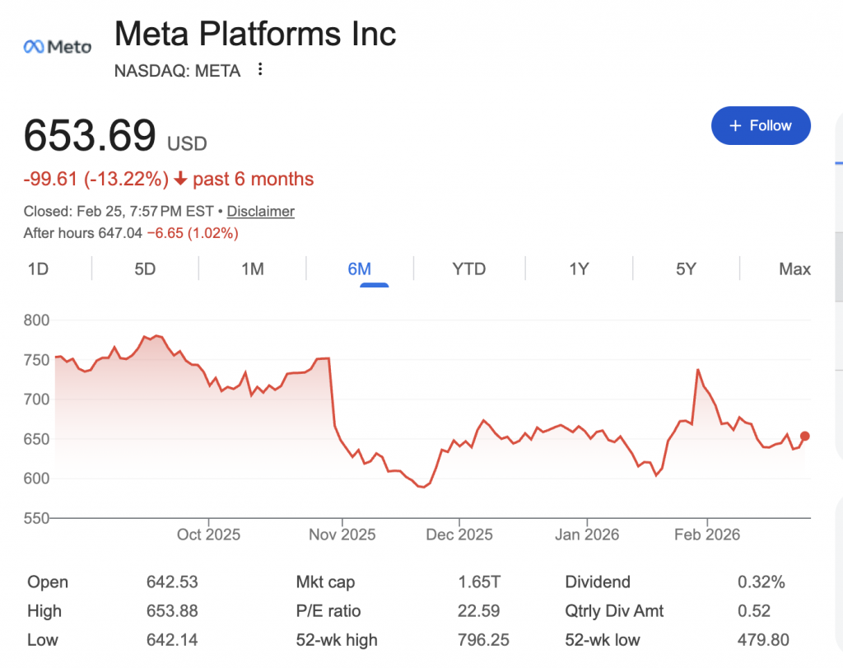Click the P/E ratio label

coord(328,611)
